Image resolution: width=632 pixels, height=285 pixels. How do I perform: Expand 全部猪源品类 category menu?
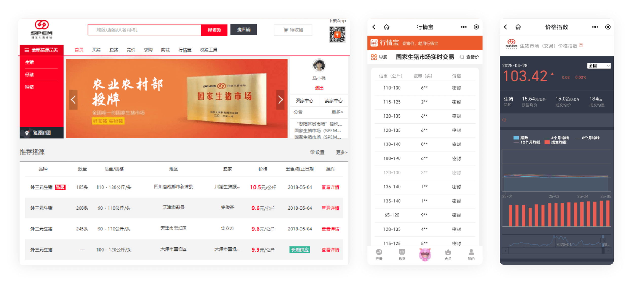pos(42,50)
